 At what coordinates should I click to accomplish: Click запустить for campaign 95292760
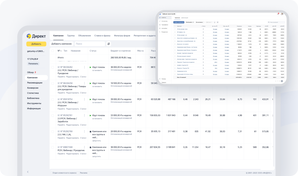pos(97,141)
